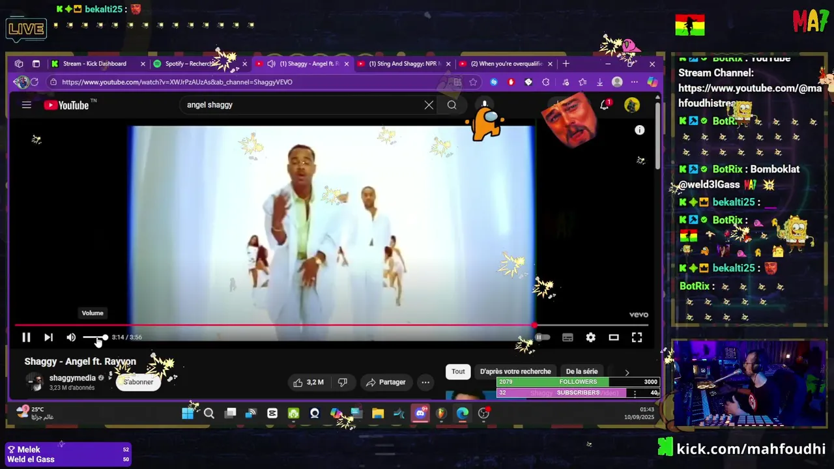This screenshot has width=834, height=469.
Task: Select the 'De la série' chip
Action: pyautogui.click(x=582, y=371)
